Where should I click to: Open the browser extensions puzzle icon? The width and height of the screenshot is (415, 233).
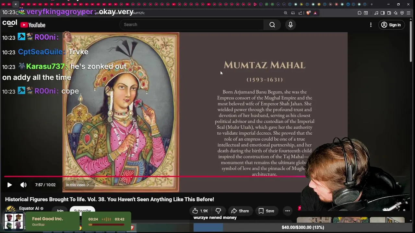pyautogui.click(x=360, y=13)
